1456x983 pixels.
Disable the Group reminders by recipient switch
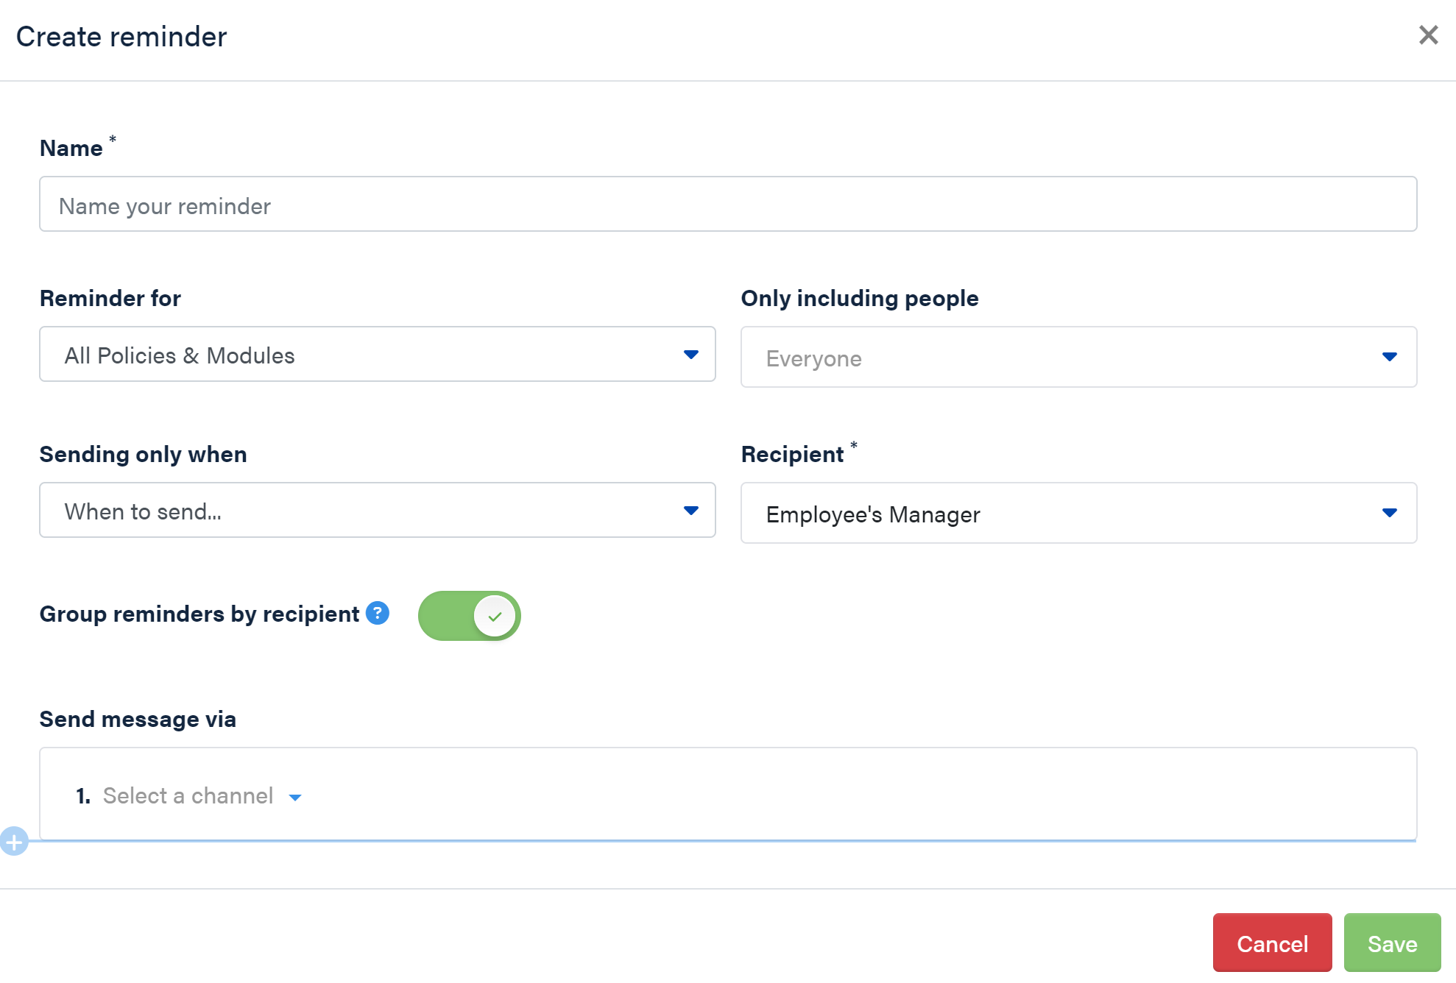click(469, 616)
